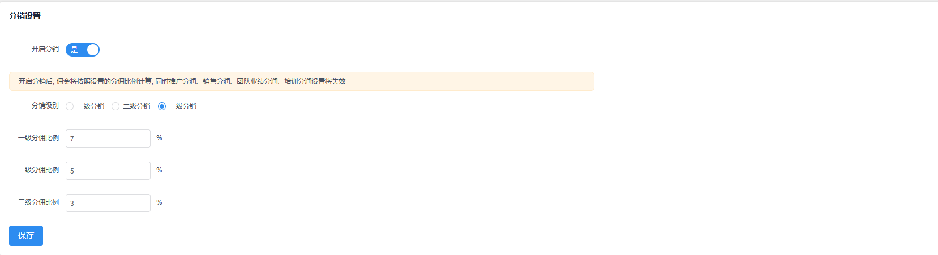Screen dimensions: 938x255
Task: Click the 分销设置 page heading
Action: coord(25,16)
